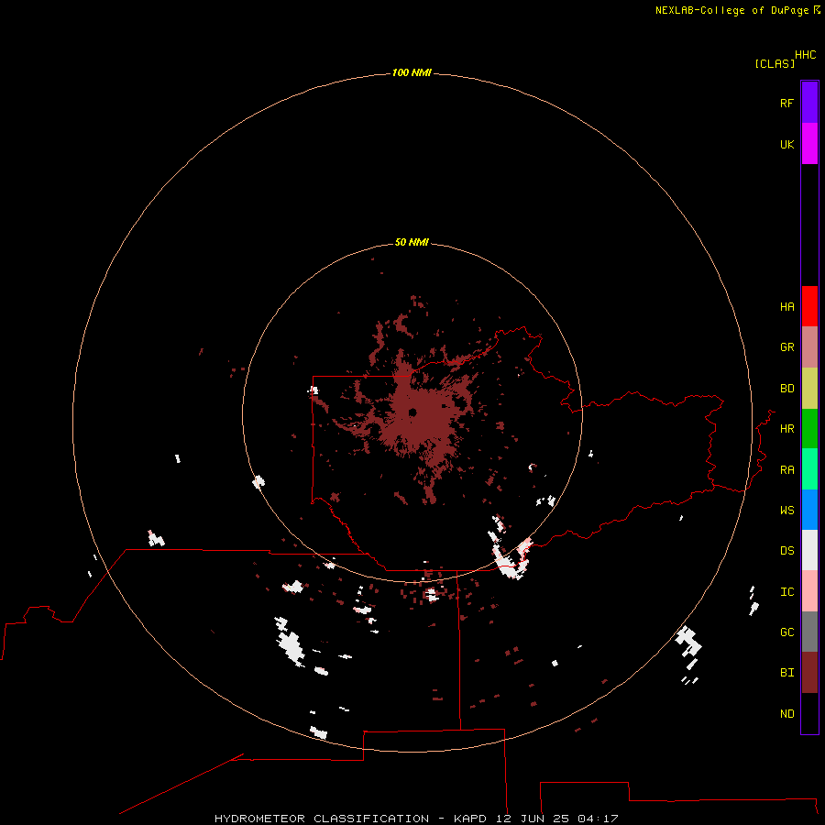Select the BI dark red legend swatch

click(x=809, y=673)
